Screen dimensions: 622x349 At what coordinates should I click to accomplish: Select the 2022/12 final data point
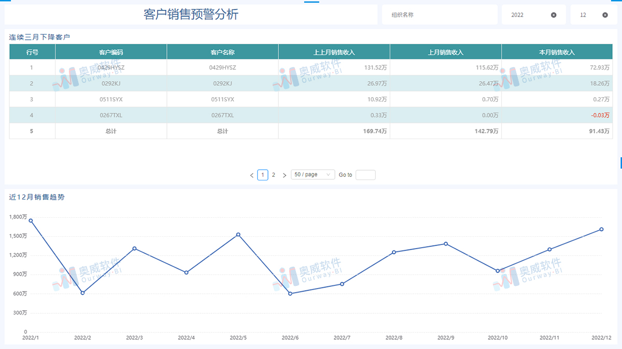601,229
